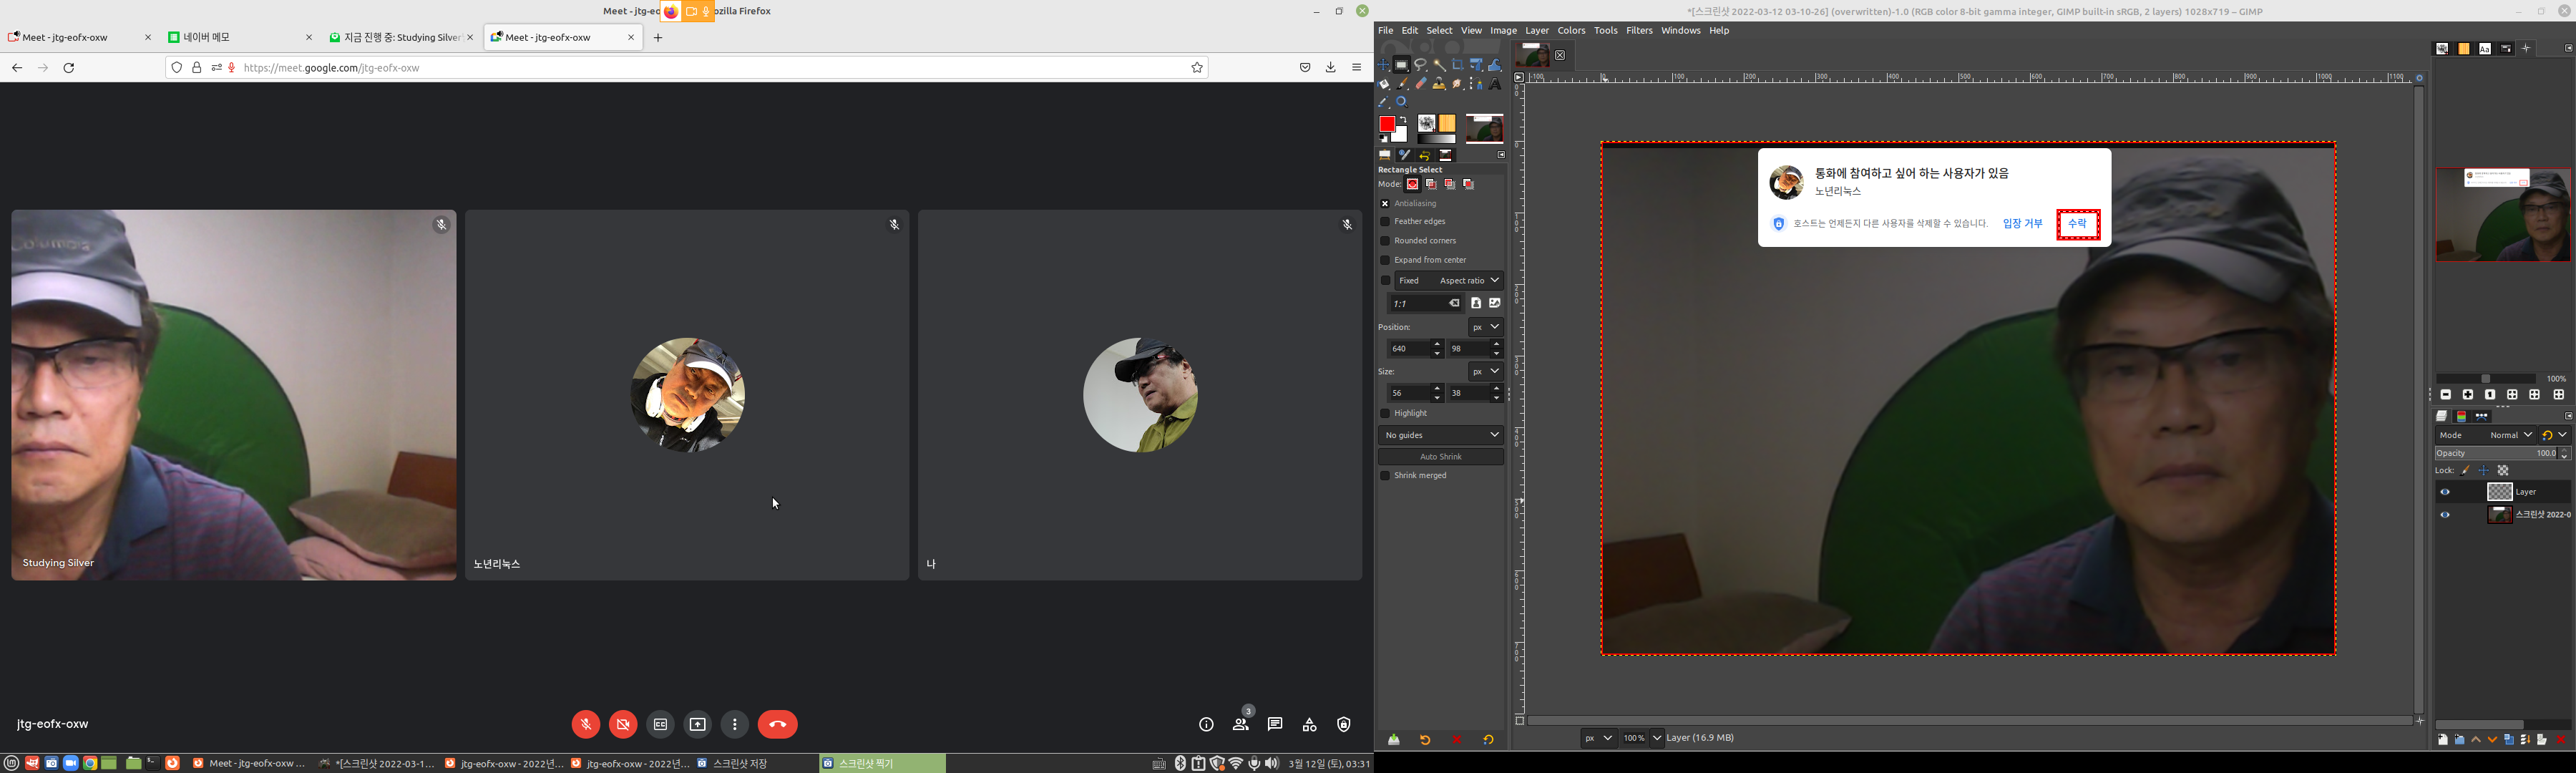Hang up the Meet call
The height and width of the screenshot is (773, 2576).
(x=777, y=724)
